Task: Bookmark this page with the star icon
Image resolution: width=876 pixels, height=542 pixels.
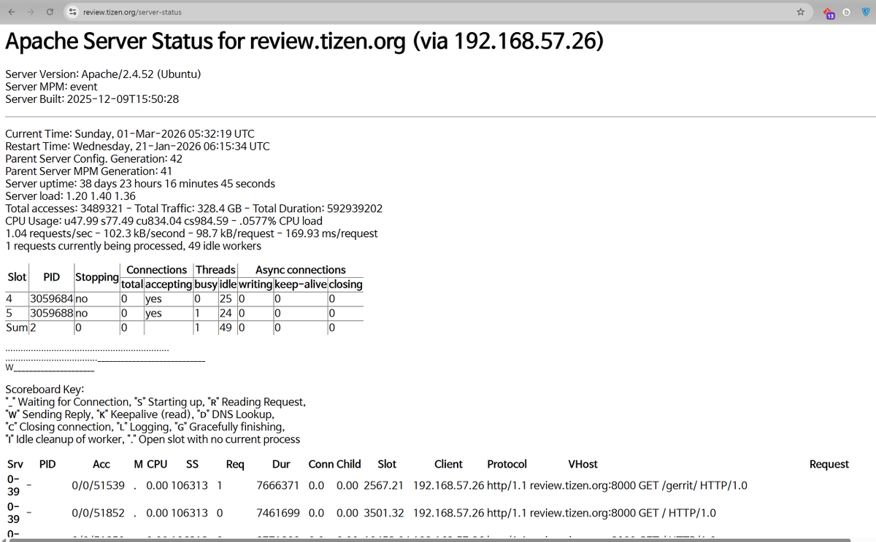Action: coord(800,12)
